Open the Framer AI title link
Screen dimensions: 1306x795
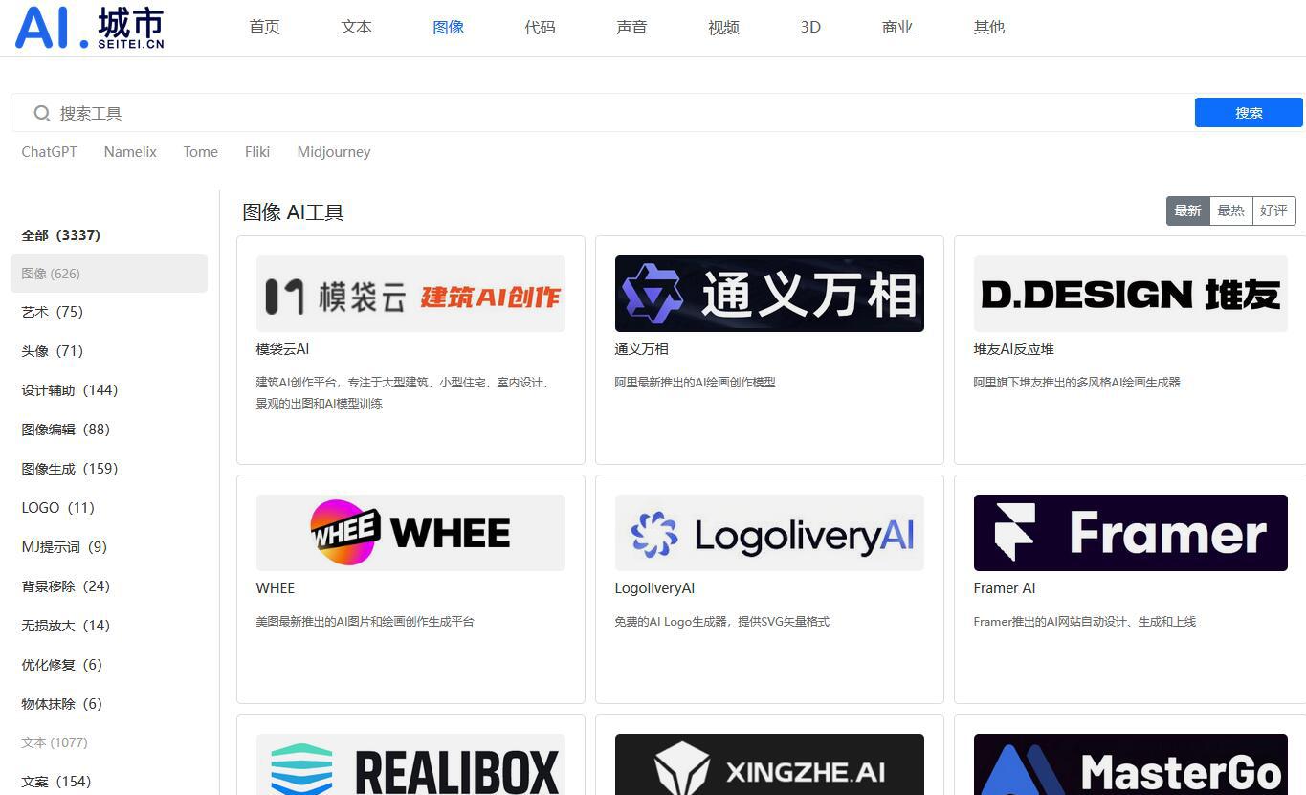coord(1005,588)
